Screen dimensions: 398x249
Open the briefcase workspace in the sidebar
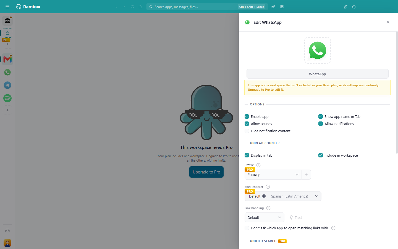click(x=7, y=21)
